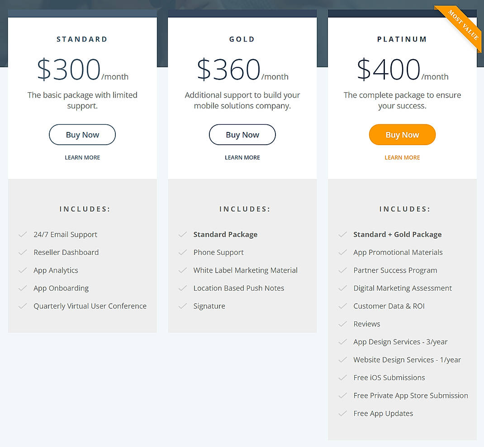Viewport: 484px width, 447px height.
Task: Click the checkmark beside App Analytics
Action: coord(23,270)
